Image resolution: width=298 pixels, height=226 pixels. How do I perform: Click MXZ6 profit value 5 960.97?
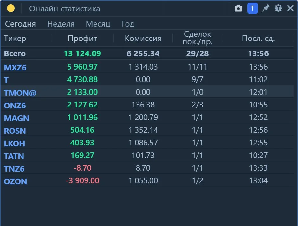click(x=82, y=67)
